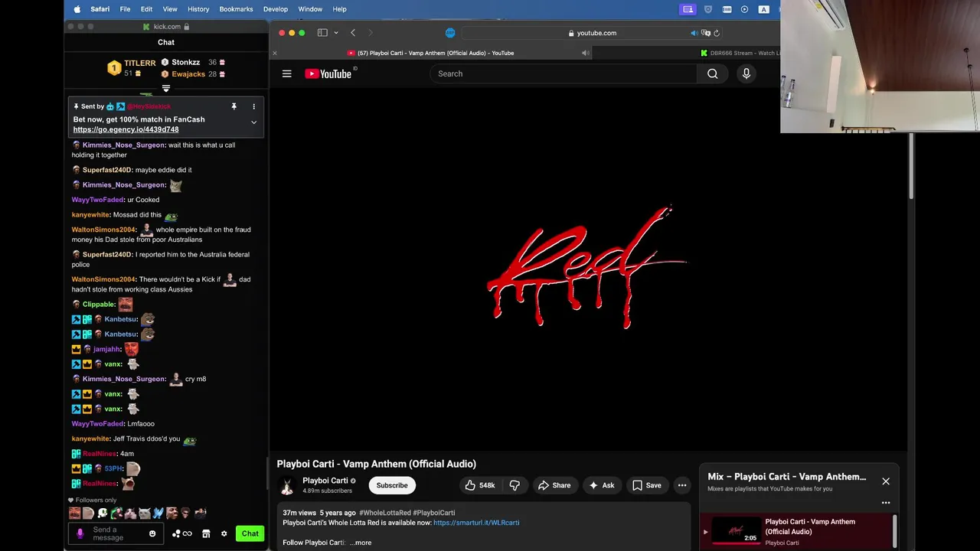Click the Send a message chat field
This screenshot has height=551, width=980.
(117, 533)
